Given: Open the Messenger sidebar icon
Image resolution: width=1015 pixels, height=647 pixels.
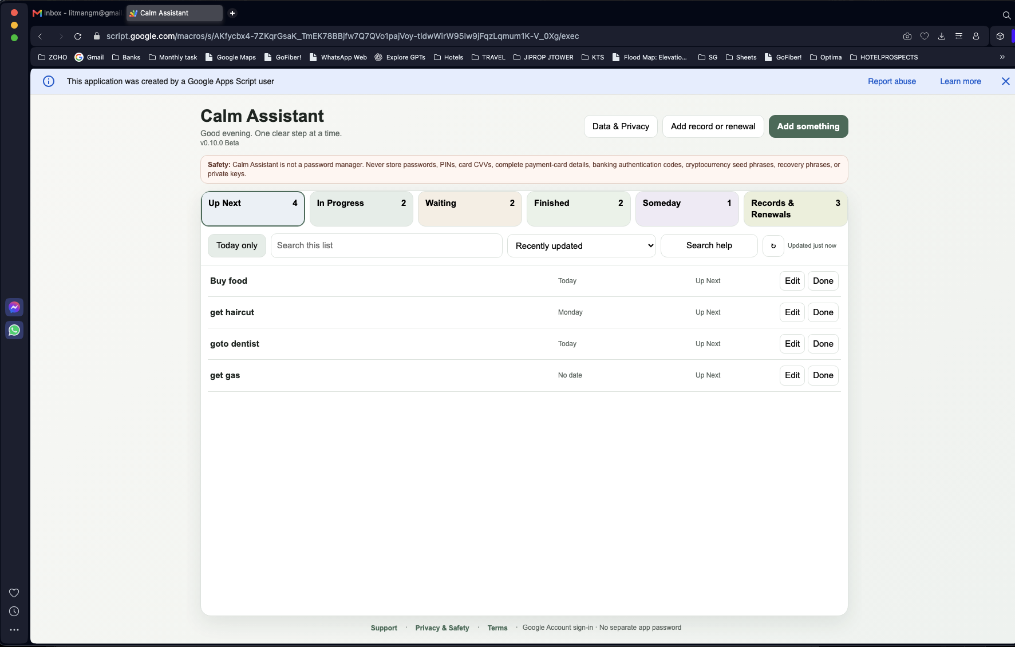Looking at the screenshot, I should pos(14,307).
